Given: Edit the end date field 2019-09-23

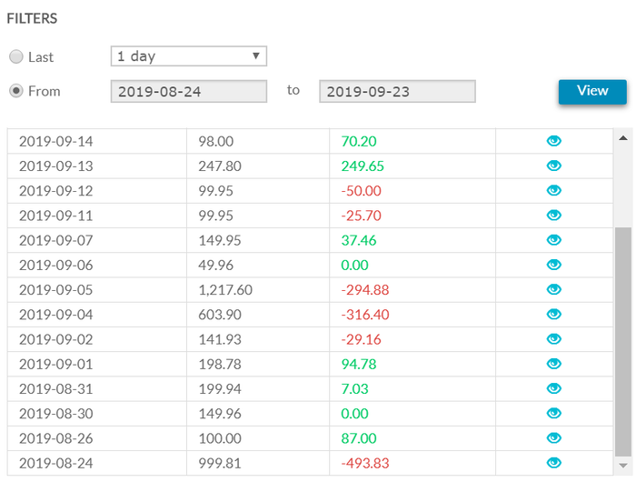Looking at the screenshot, I should pyautogui.click(x=397, y=91).
